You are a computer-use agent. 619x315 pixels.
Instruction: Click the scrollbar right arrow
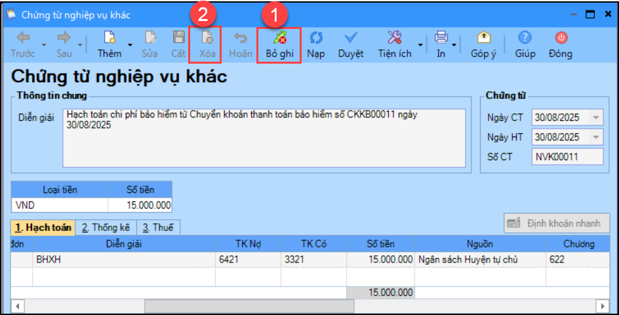click(x=603, y=306)
